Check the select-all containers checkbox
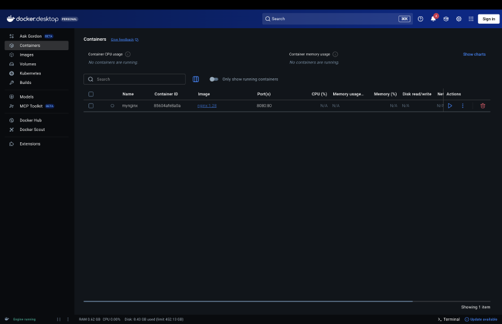502x324 pixels. [x=91, y=94]
